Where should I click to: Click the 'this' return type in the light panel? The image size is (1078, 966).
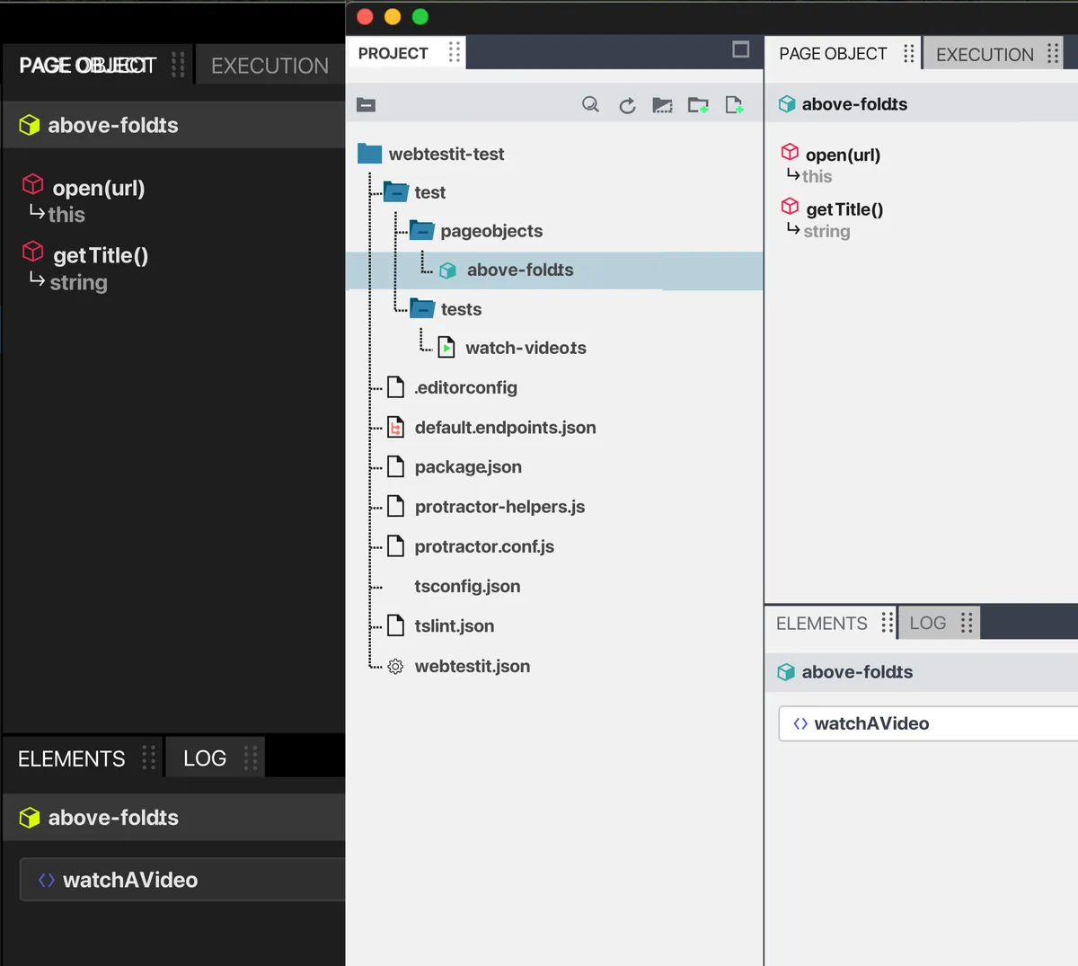817,177
